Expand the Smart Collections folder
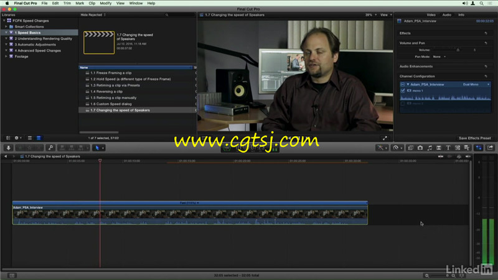This screenshot has height=280, width=498. pos(6,27)
